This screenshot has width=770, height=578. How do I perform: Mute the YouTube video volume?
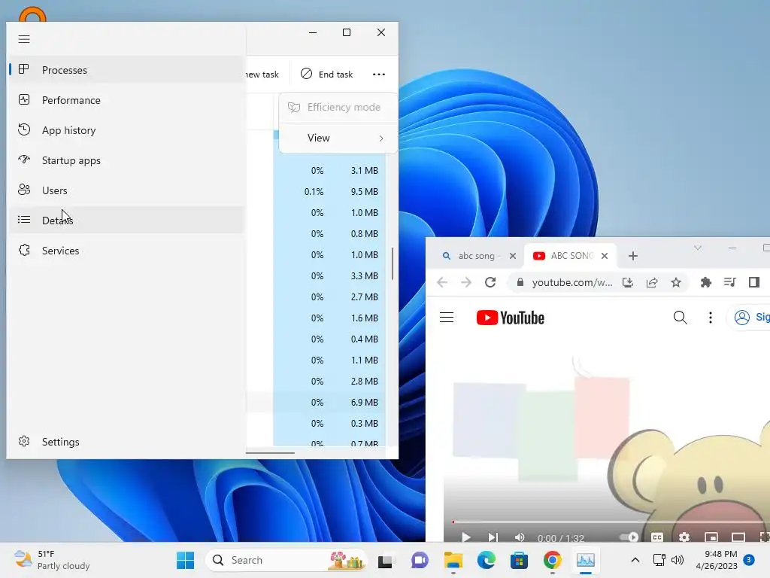pyautogui.click(x=520, y=537)
